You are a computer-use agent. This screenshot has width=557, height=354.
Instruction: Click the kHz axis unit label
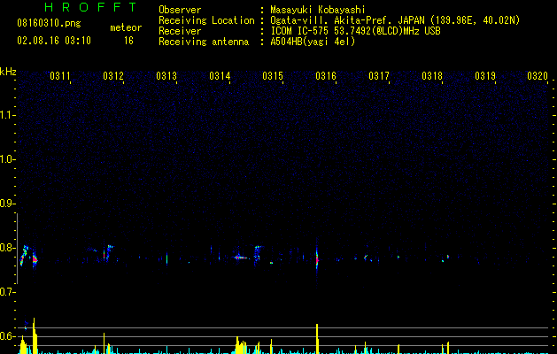(x=8, y=72)
